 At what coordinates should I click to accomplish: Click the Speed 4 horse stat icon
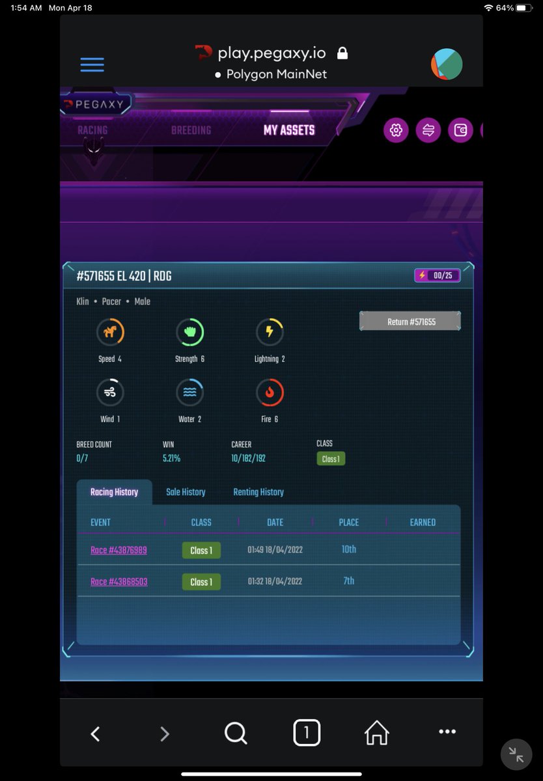tap(111, 332)
